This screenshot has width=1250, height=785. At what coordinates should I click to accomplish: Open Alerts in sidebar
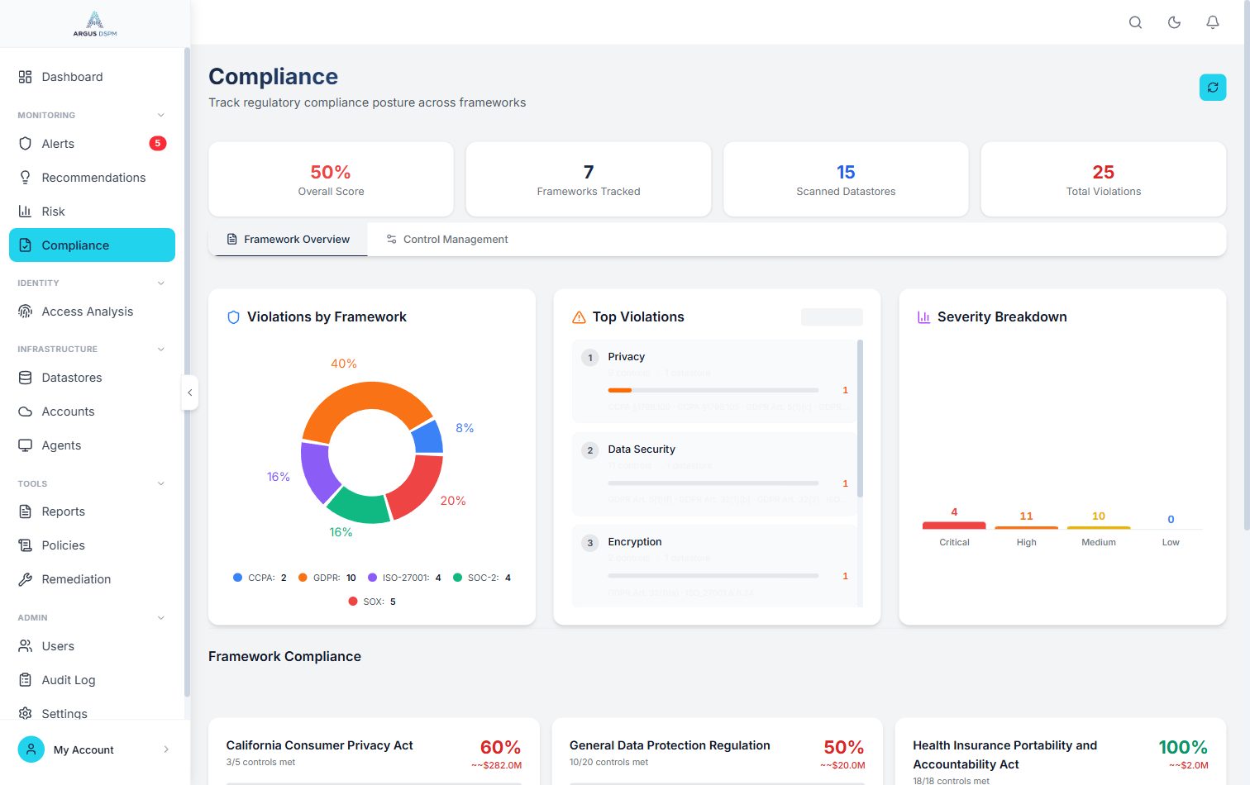click(92, 144)
